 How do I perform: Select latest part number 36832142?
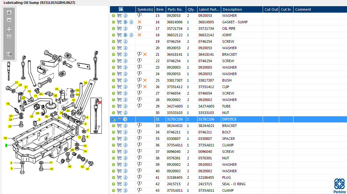coord(206,35)
